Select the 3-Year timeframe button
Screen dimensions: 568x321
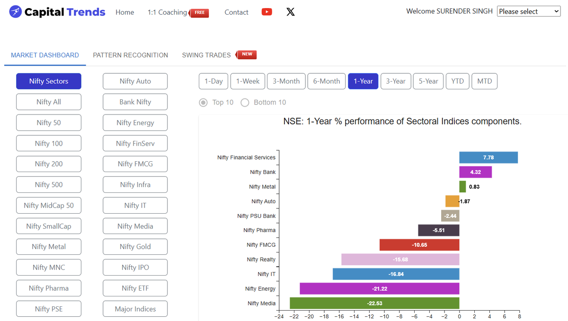pos(396,81)
